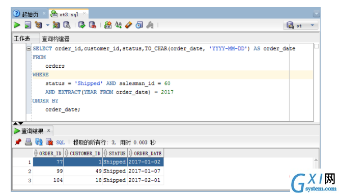The height and width of the screenshot is (193, 340).
Task: Click the blue SQL link in results toolbar
Action: (x=60, y=143)
